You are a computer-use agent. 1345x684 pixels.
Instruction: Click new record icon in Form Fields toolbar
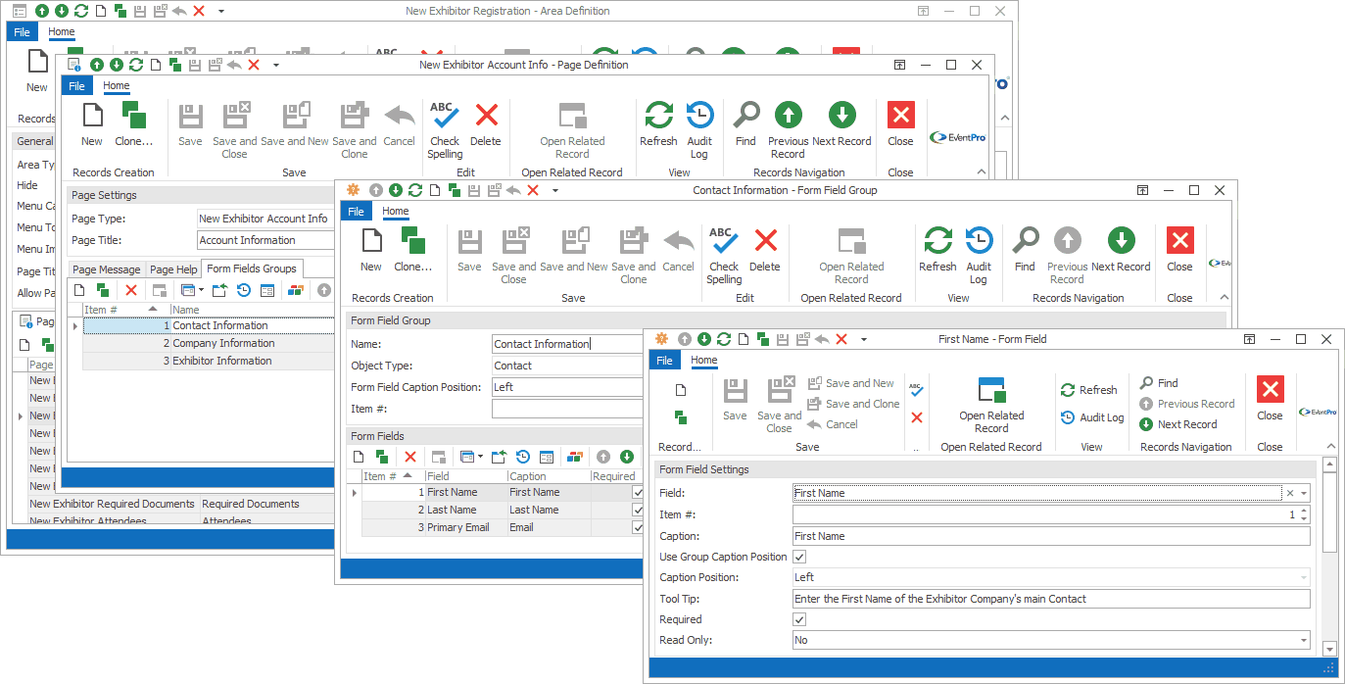click(359, 457)
